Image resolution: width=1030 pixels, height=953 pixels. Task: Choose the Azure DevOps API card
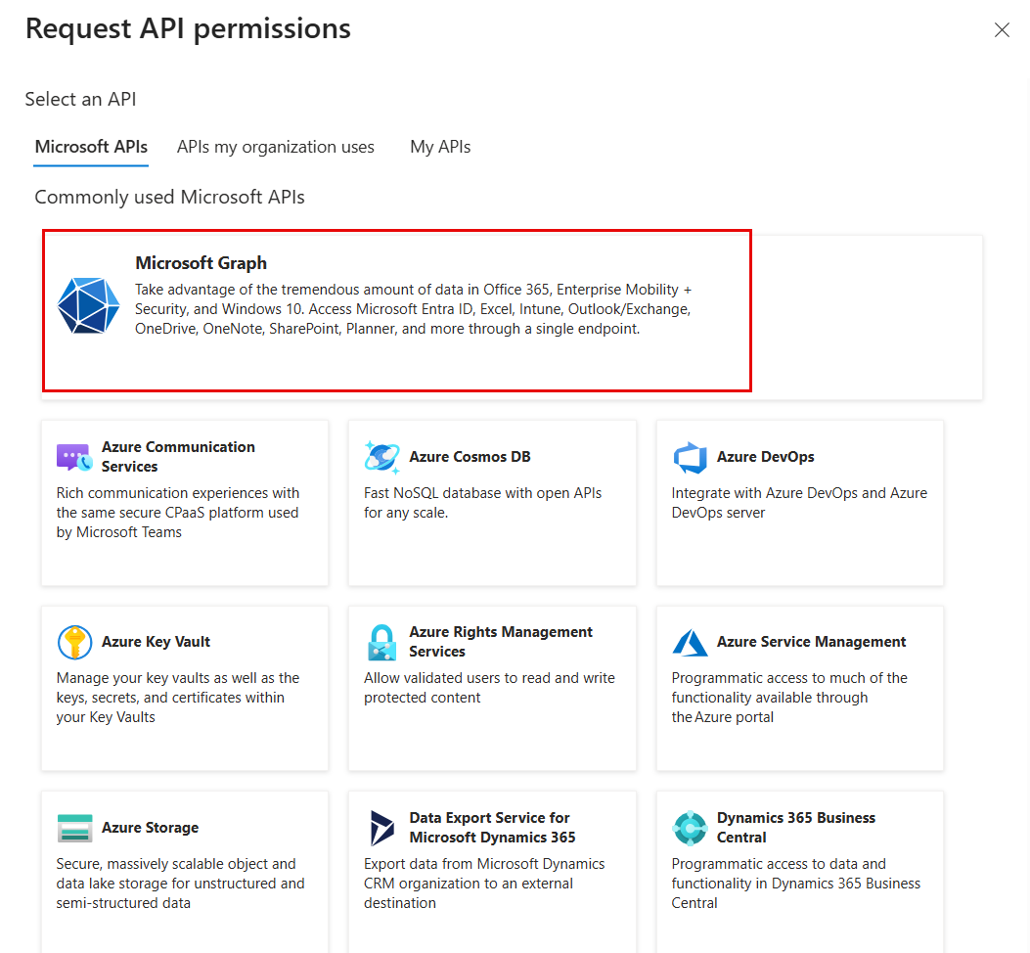coord(799,502)
